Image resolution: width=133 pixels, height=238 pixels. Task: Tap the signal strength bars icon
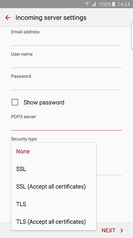point(93,4)
